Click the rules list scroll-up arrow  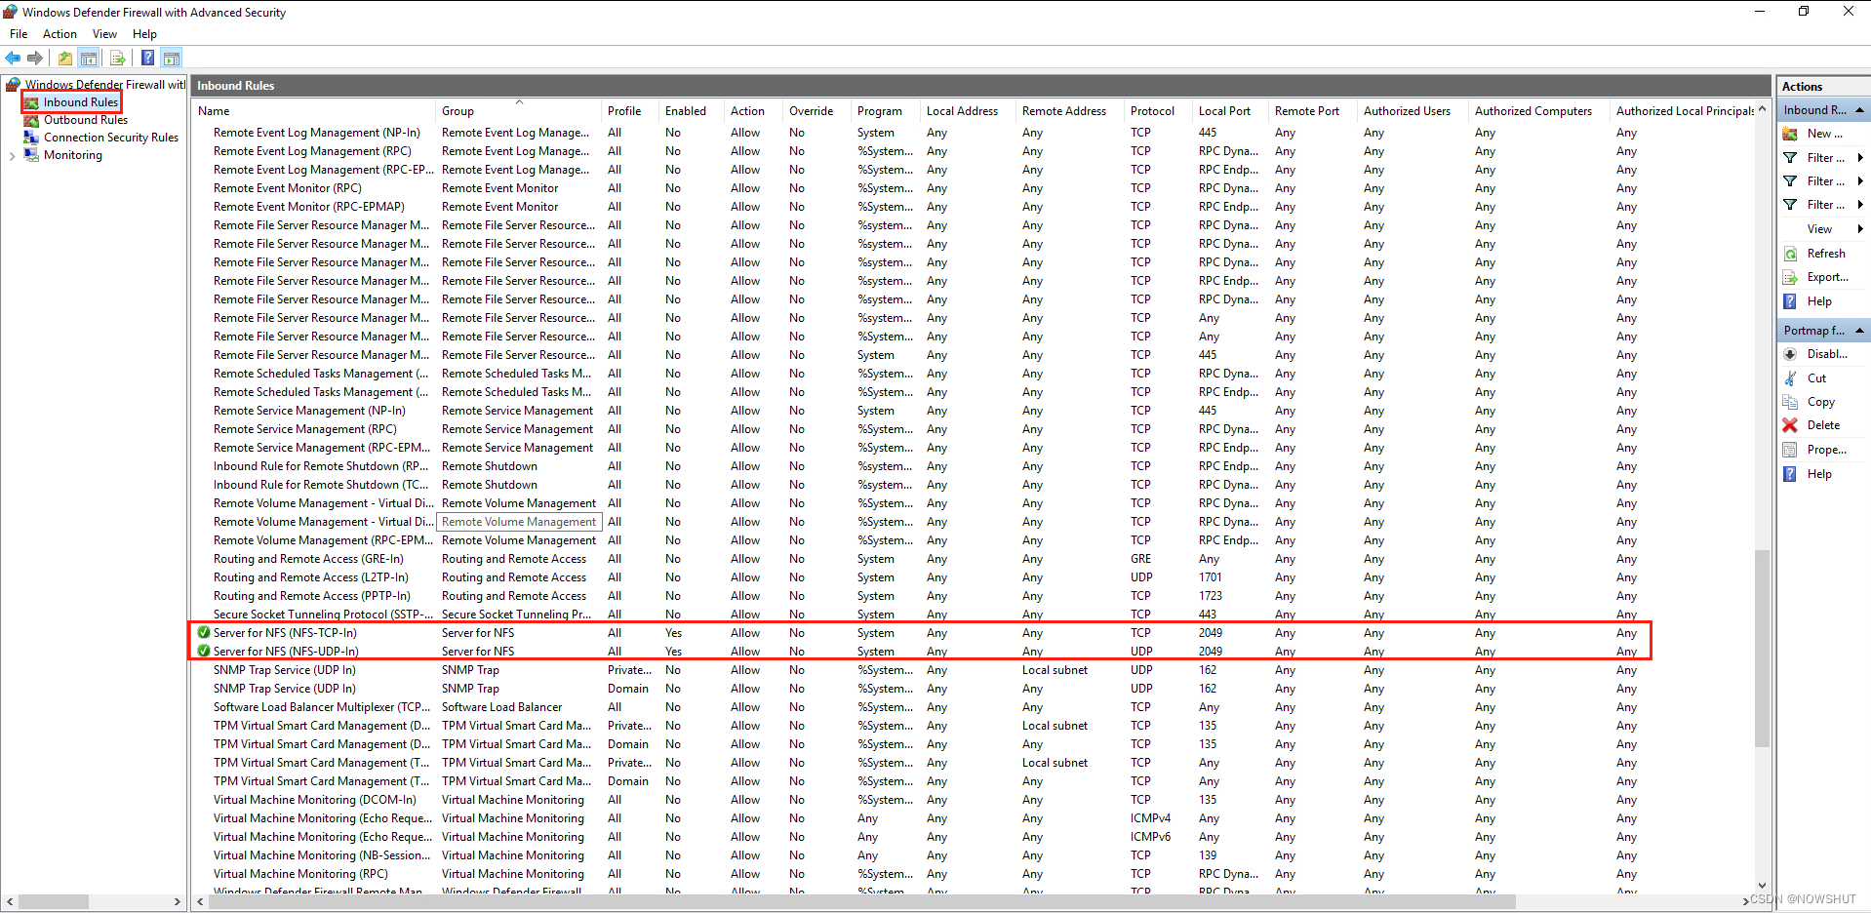[1762, 109]
